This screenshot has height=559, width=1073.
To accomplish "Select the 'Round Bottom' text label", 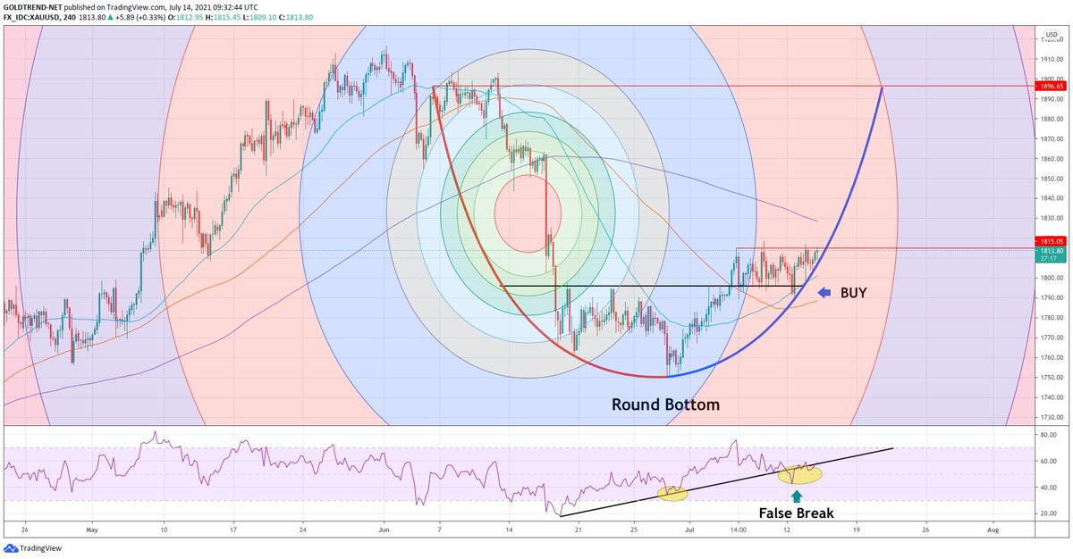I will 665,405.
